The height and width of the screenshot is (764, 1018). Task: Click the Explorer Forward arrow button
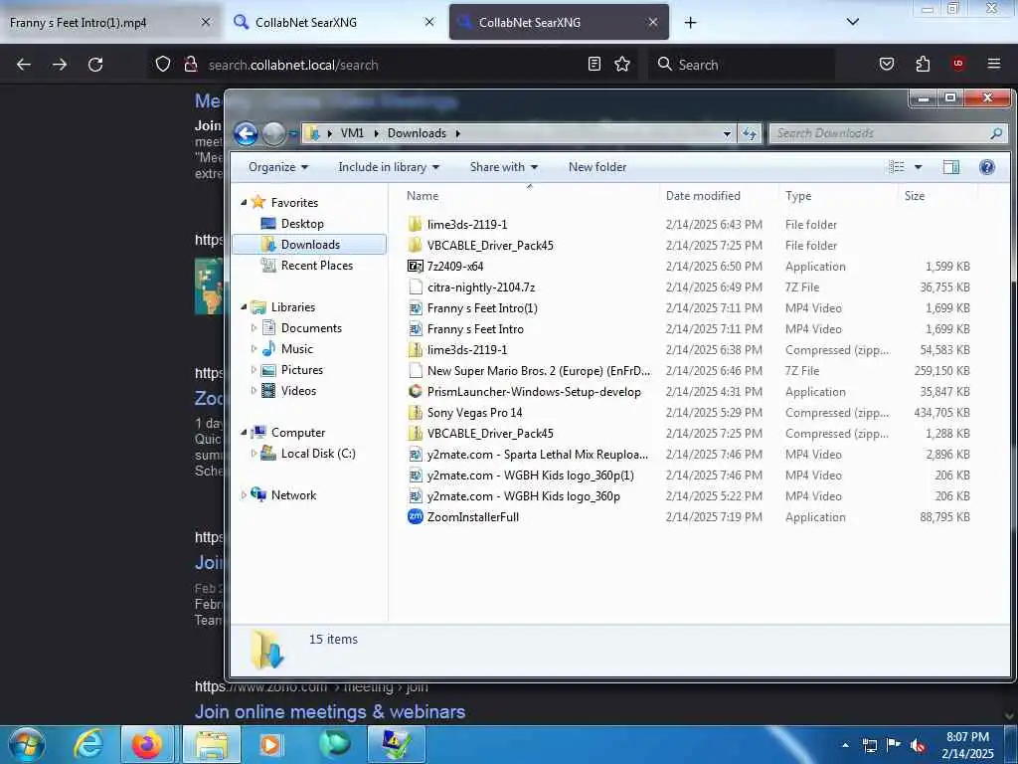(x=273, y=134)
